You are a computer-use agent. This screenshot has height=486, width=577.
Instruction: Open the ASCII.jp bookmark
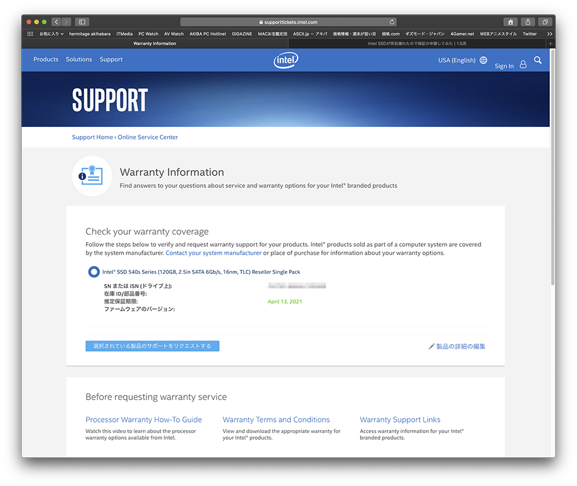point(310,34)
